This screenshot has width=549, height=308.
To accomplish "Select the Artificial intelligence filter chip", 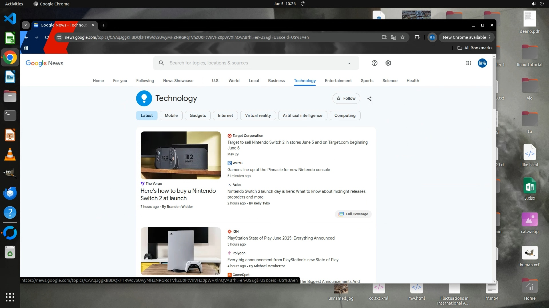I will click(x=302, y=116).
